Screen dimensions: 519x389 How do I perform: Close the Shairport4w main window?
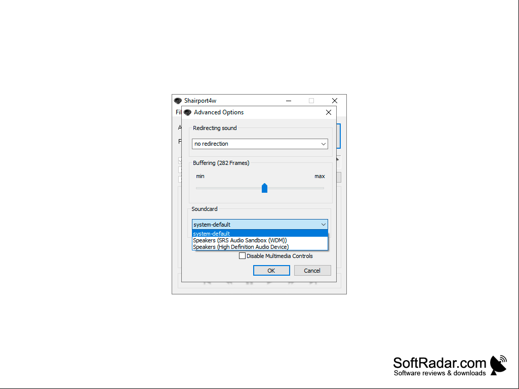point(335,101)
